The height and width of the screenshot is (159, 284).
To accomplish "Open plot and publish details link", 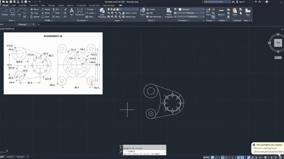I will [x=268, y=151].
